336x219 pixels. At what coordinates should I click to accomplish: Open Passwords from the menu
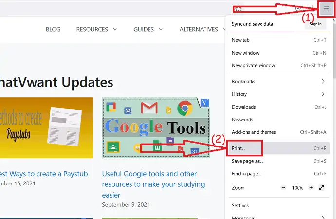pyautogui.click(x=279, y=119)
